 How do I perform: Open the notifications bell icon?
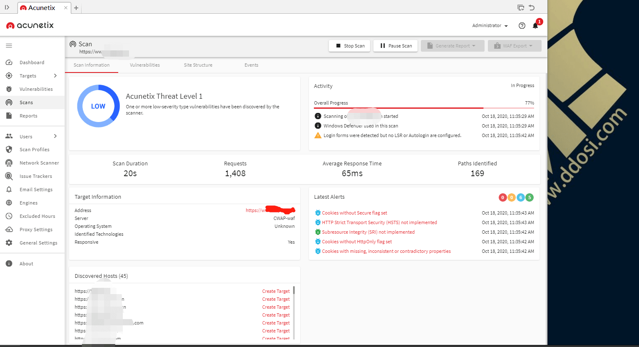point(535,26)
